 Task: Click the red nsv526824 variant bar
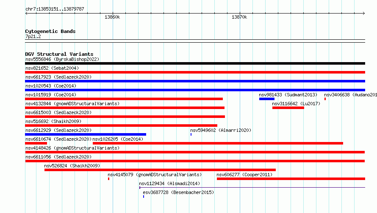pos(160,170)
